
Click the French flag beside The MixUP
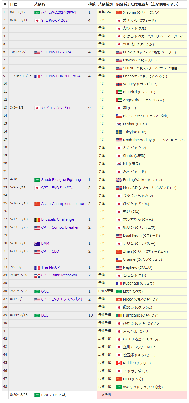(x=37, y=268)
